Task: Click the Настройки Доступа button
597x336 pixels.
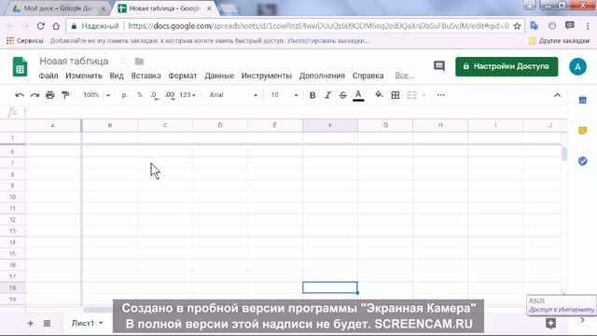Action: tap(507, 66)
